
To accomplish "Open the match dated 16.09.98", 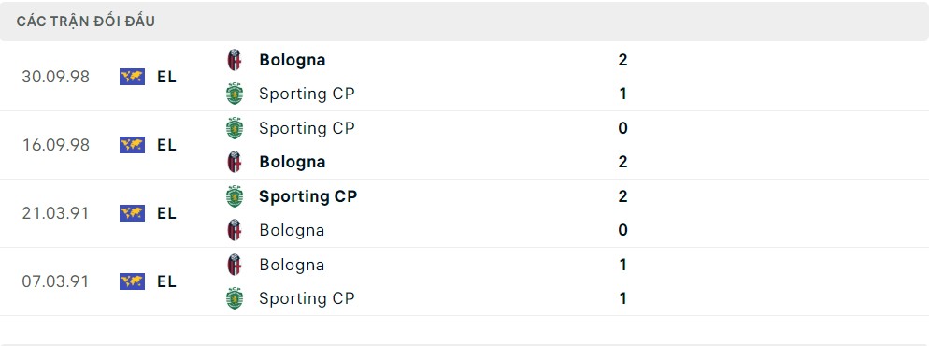I will coord(464,145).
